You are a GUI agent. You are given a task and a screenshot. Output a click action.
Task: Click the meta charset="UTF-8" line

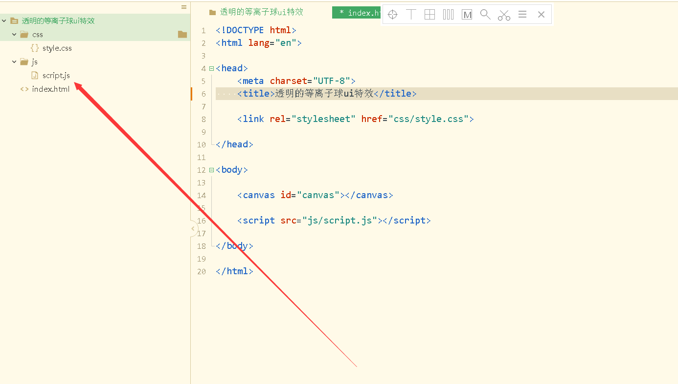[296, 81]
